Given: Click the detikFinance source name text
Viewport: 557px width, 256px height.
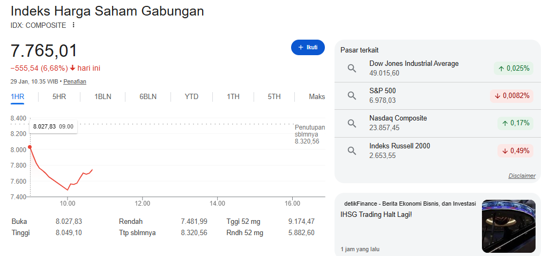Looking at the screenshot, I should pos(410,204).
